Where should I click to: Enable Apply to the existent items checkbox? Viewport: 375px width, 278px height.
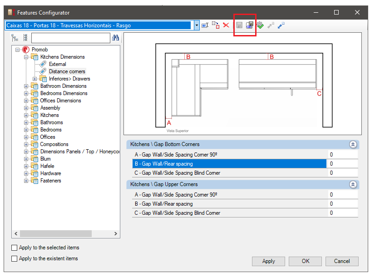click(x=15, y=258)
